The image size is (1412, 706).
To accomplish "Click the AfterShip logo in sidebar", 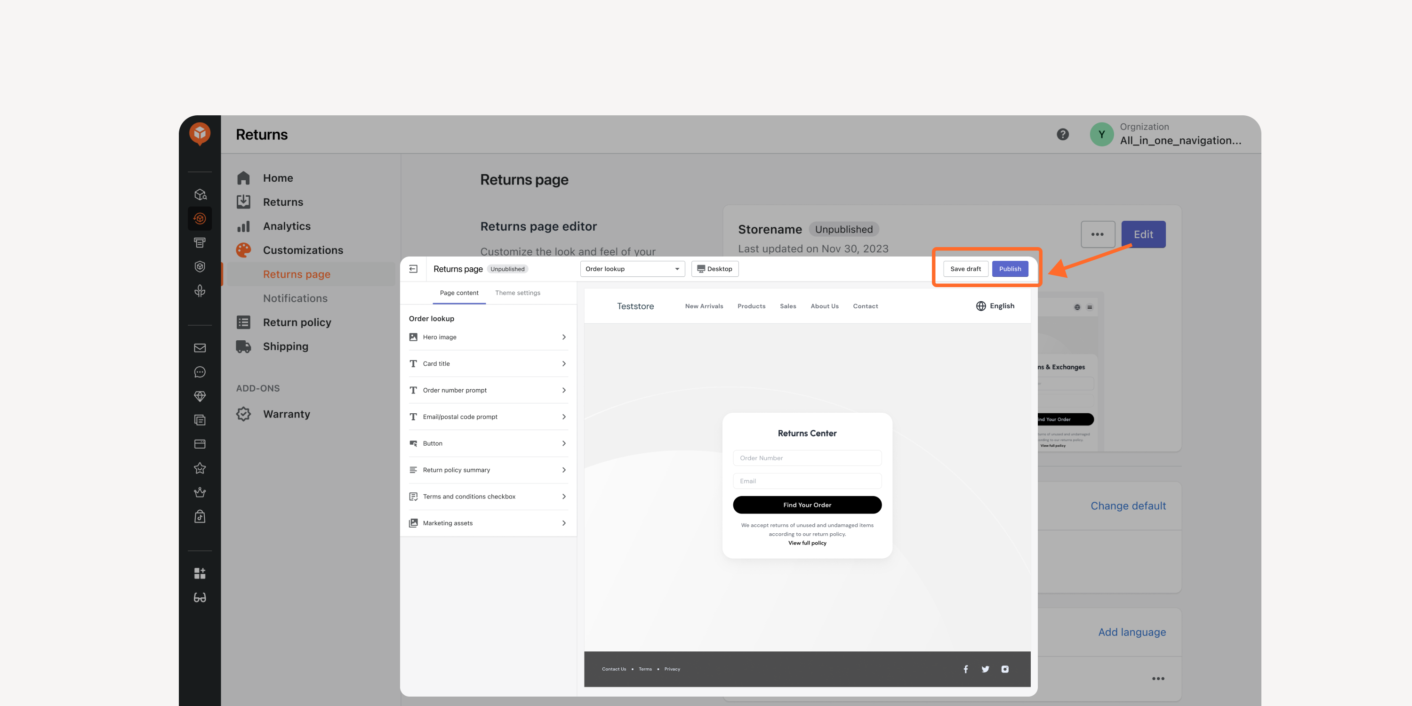I will pos(200,133).
